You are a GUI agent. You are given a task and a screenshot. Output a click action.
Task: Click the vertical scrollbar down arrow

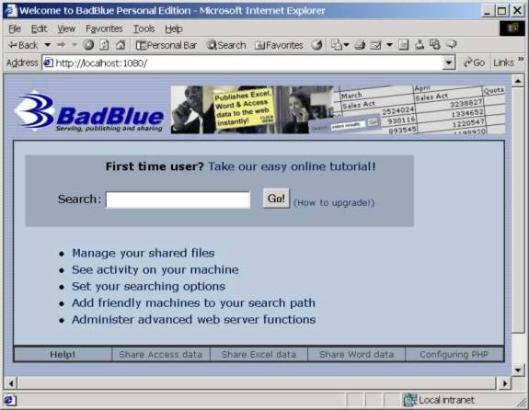[518, 370]
